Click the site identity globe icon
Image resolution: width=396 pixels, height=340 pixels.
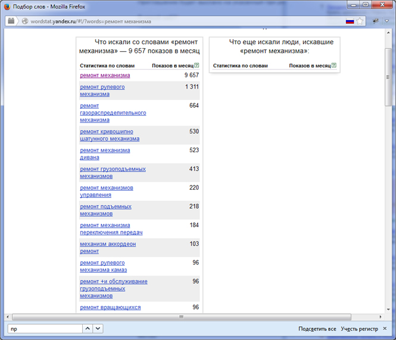click(25, 21)
